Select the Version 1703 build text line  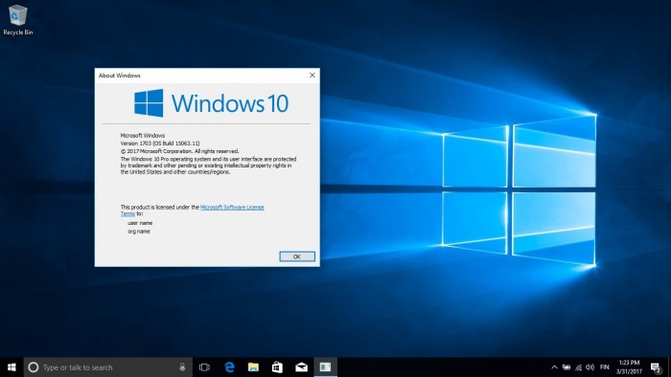160,144
